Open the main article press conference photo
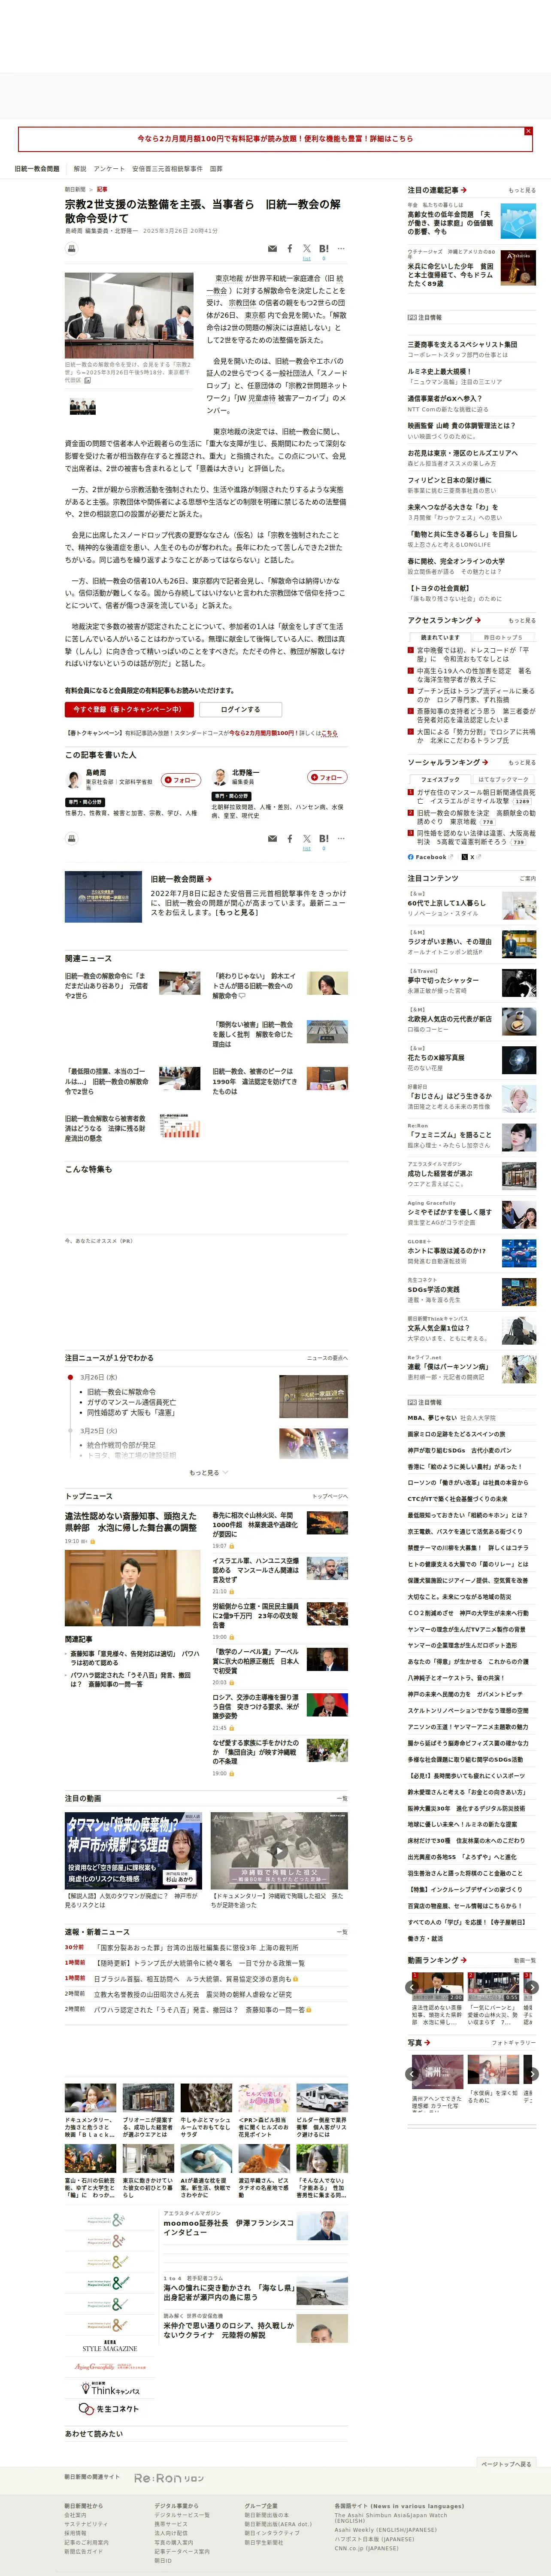 129,315
